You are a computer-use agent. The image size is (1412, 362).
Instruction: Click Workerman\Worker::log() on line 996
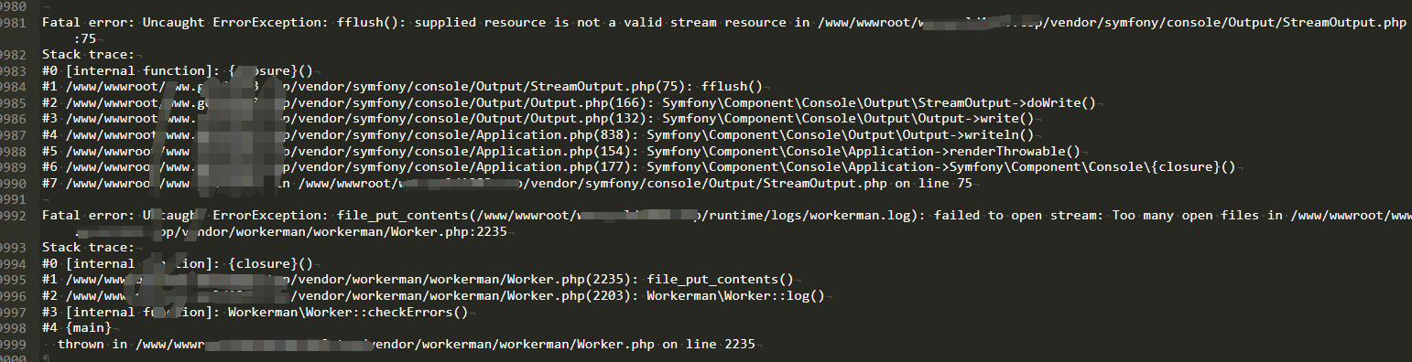[735, 296]
